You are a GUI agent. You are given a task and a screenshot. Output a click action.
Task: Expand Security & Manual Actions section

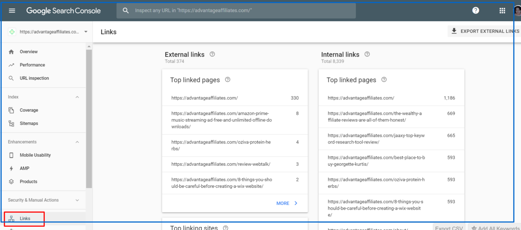[77, 200]
